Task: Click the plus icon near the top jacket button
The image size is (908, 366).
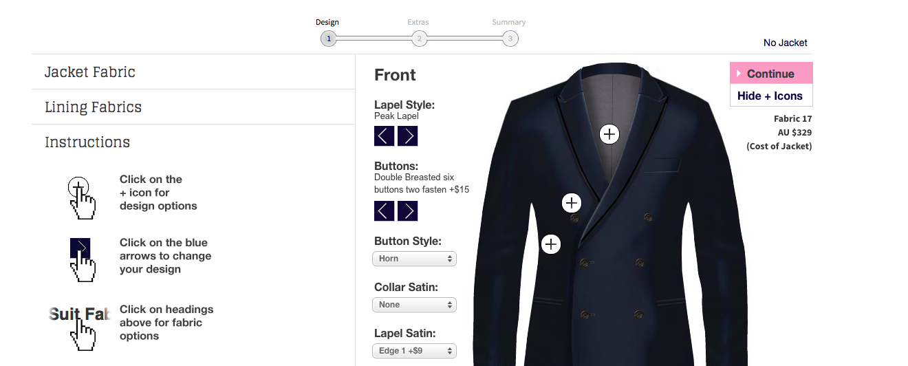Action: (x=572, y=203)
